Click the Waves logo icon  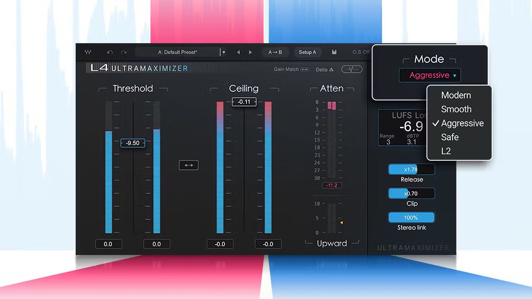pos(88,52)
